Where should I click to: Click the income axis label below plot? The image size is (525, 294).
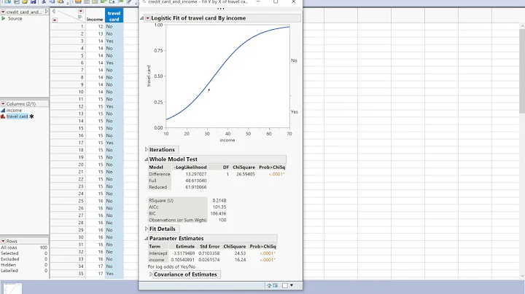[x=227, y=140]
